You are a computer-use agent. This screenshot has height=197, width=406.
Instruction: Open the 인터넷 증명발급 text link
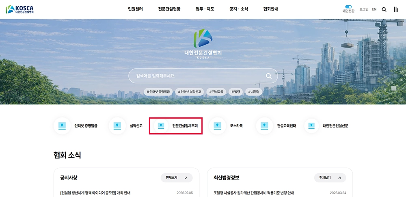pyautogui.click(x=86, y=126)
